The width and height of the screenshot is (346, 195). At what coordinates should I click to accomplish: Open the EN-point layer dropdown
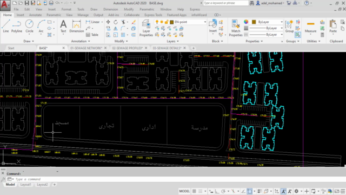tap(205, 22)
